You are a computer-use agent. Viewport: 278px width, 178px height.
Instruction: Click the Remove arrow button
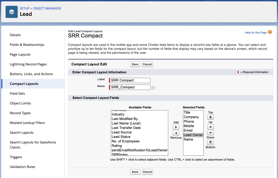176,133
